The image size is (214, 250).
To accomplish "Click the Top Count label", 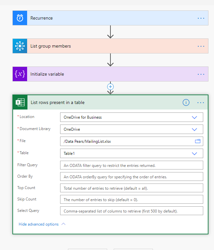I will [26, 188].
